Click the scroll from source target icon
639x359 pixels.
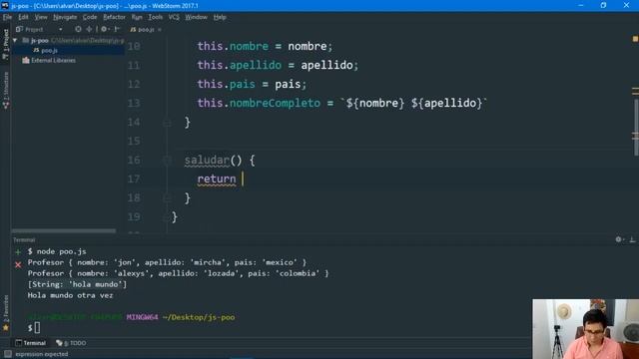tap(78, 29)
